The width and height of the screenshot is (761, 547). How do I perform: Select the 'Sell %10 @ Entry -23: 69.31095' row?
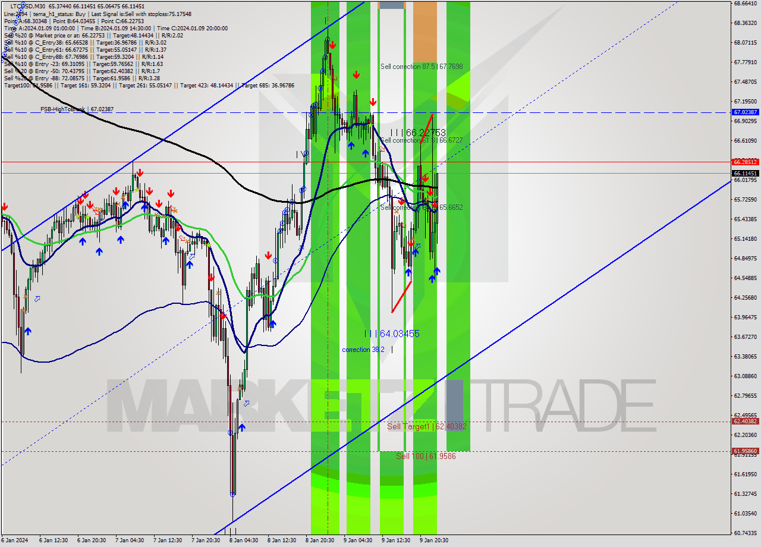pyautogui.click(x=83, y=64)
